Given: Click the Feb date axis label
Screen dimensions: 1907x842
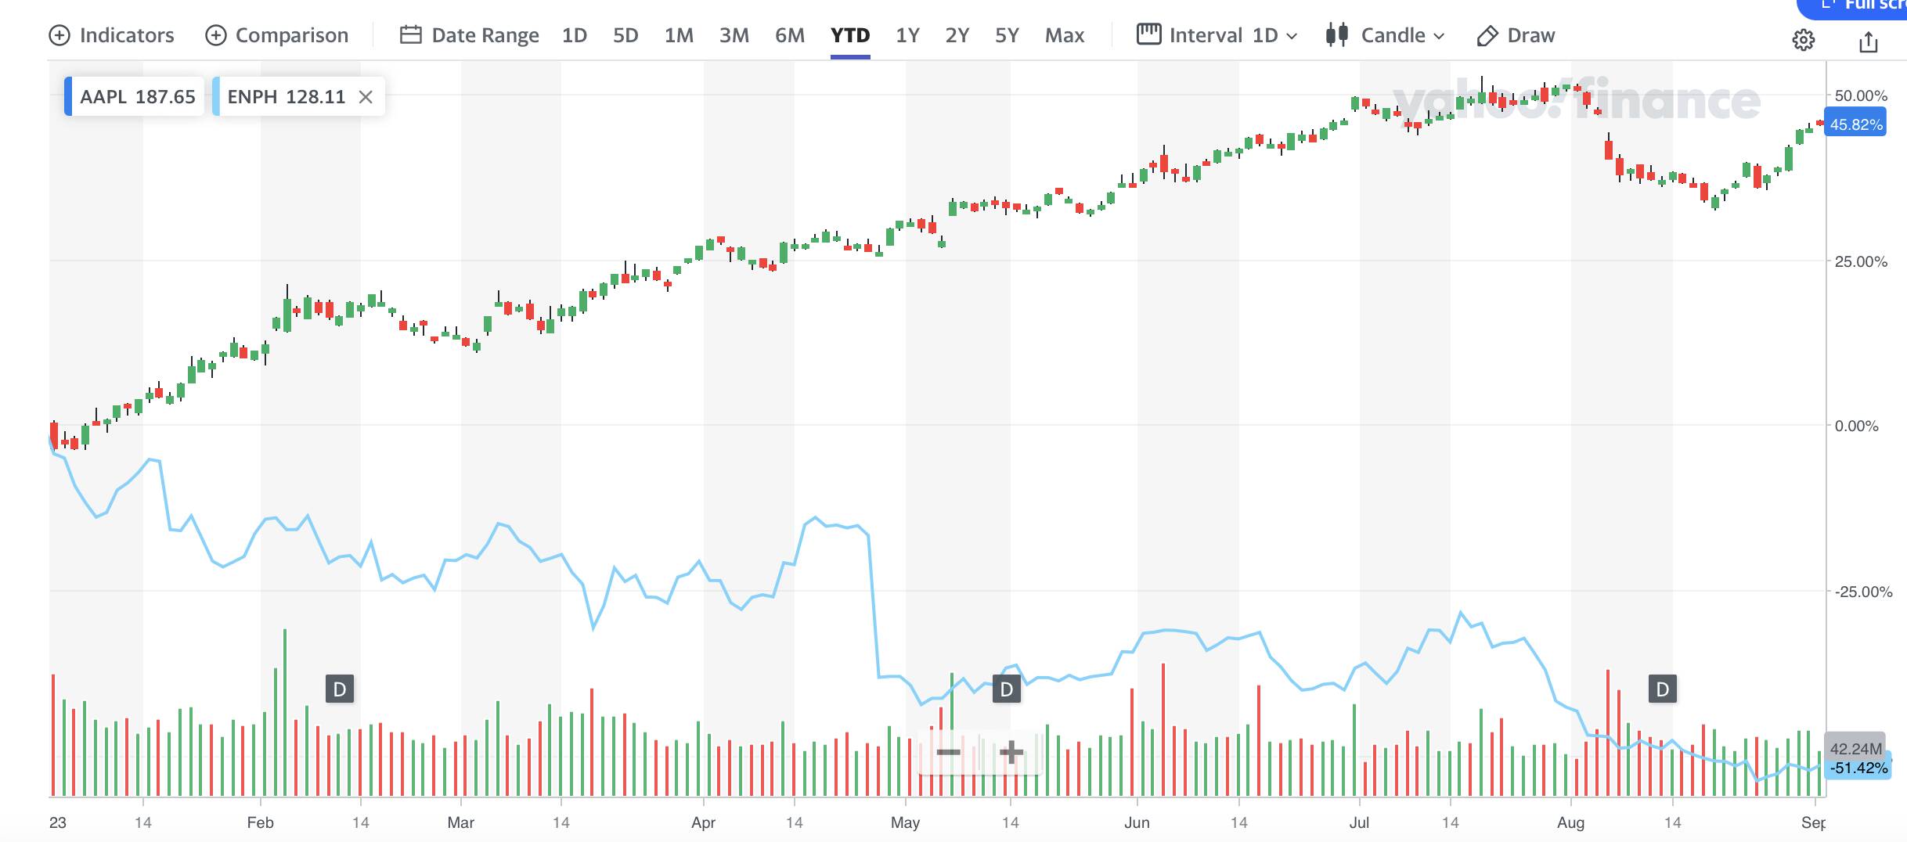Looking at the screenshot, I should tap(260, 822).
